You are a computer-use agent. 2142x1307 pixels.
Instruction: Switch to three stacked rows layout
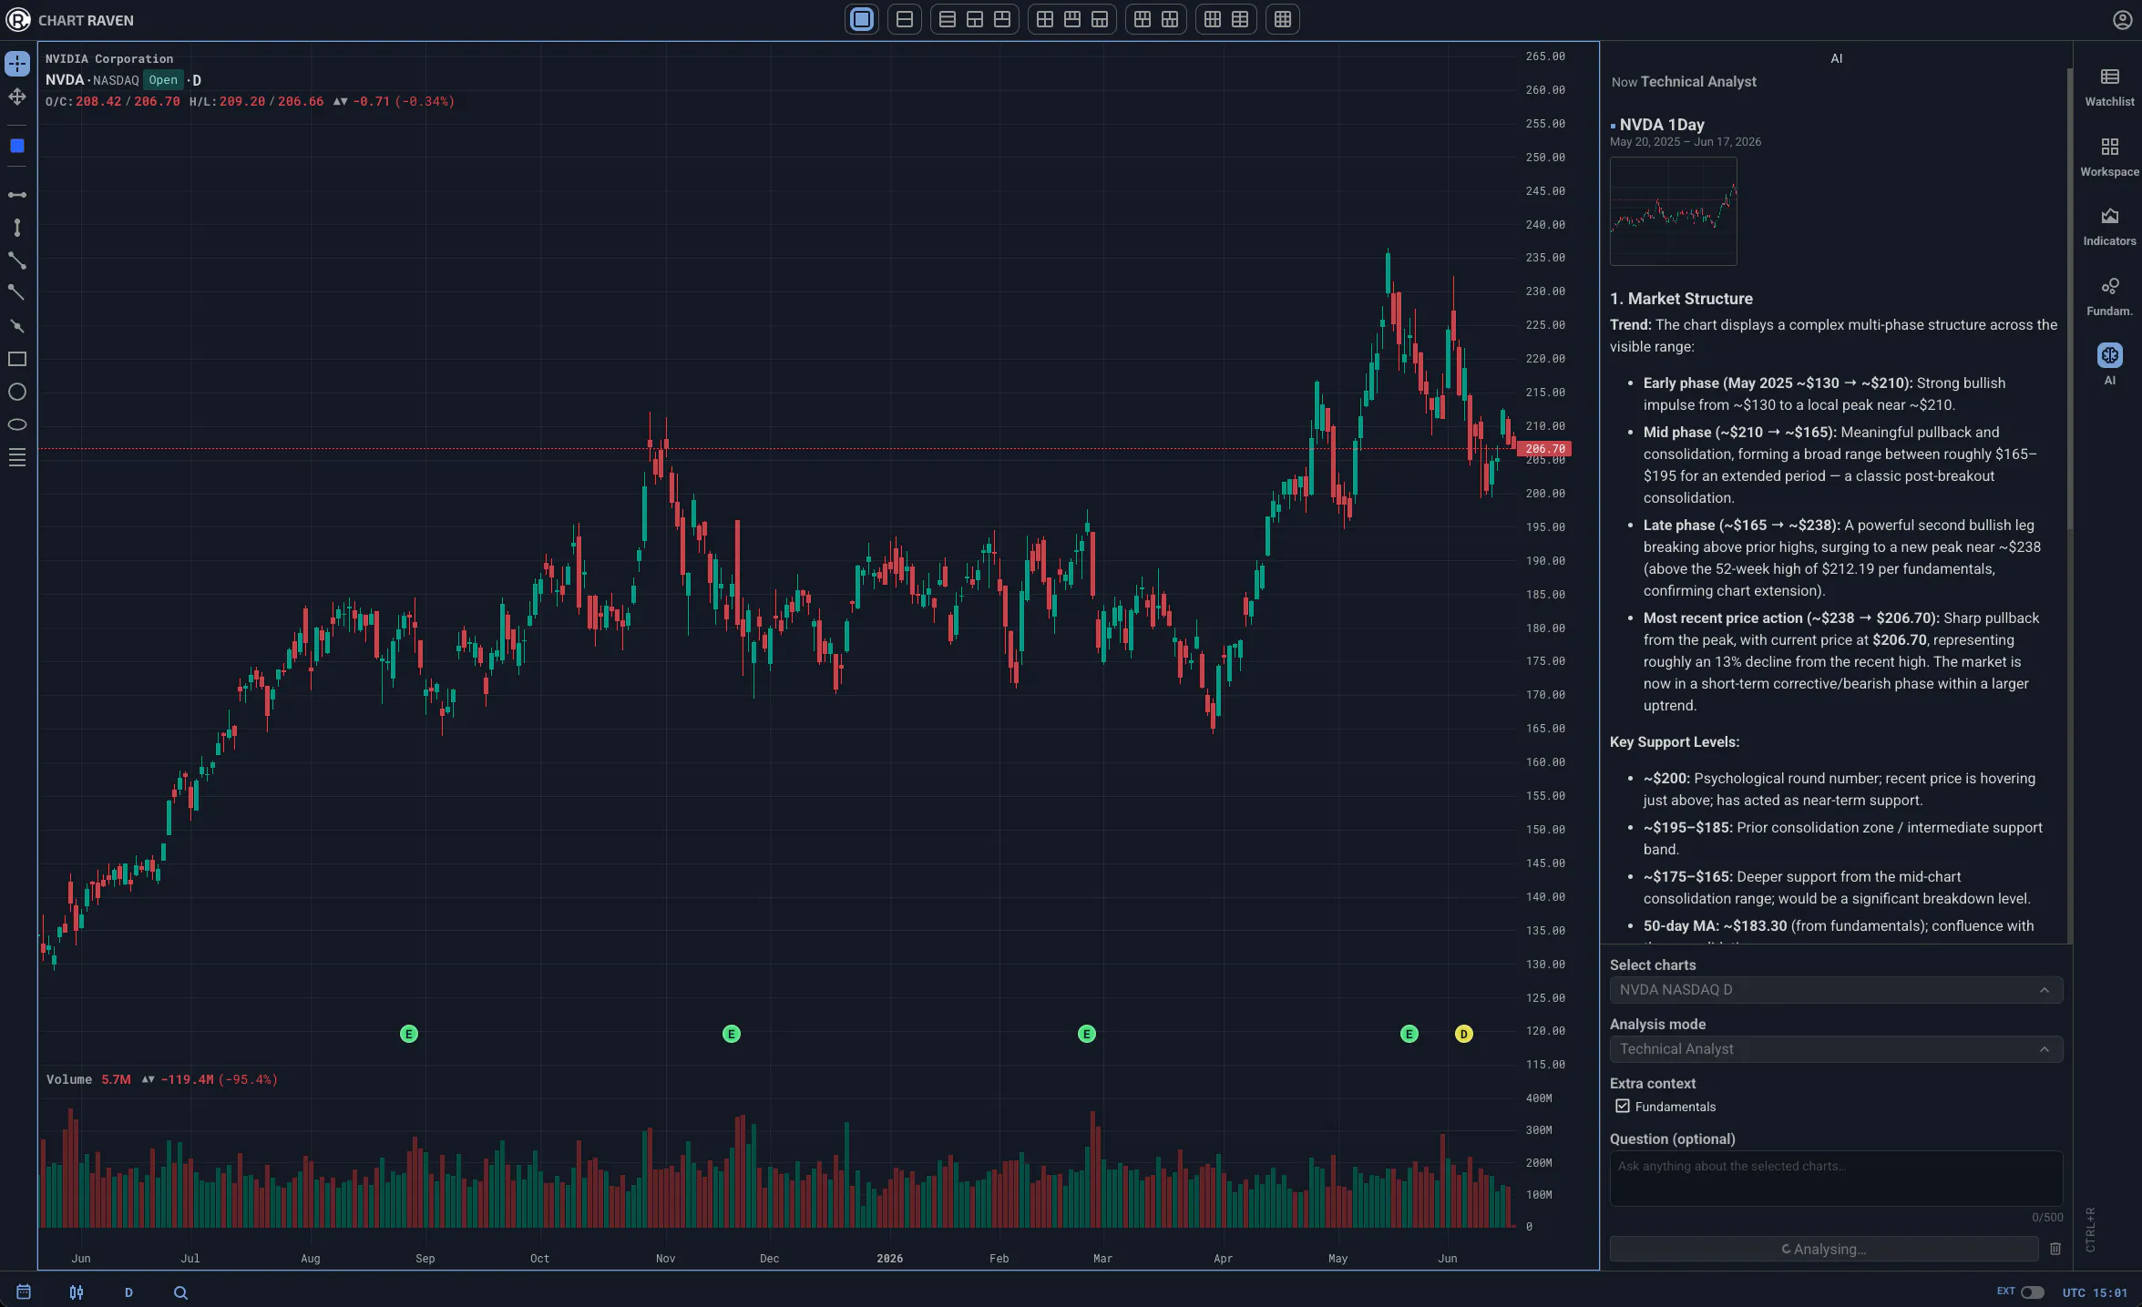coord(948,19)
